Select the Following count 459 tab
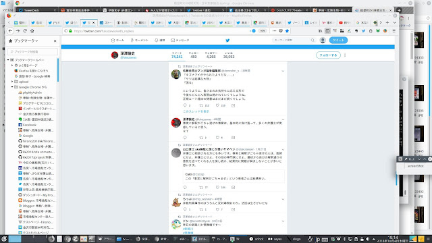The image size is (432, 243). pos(194,55)
